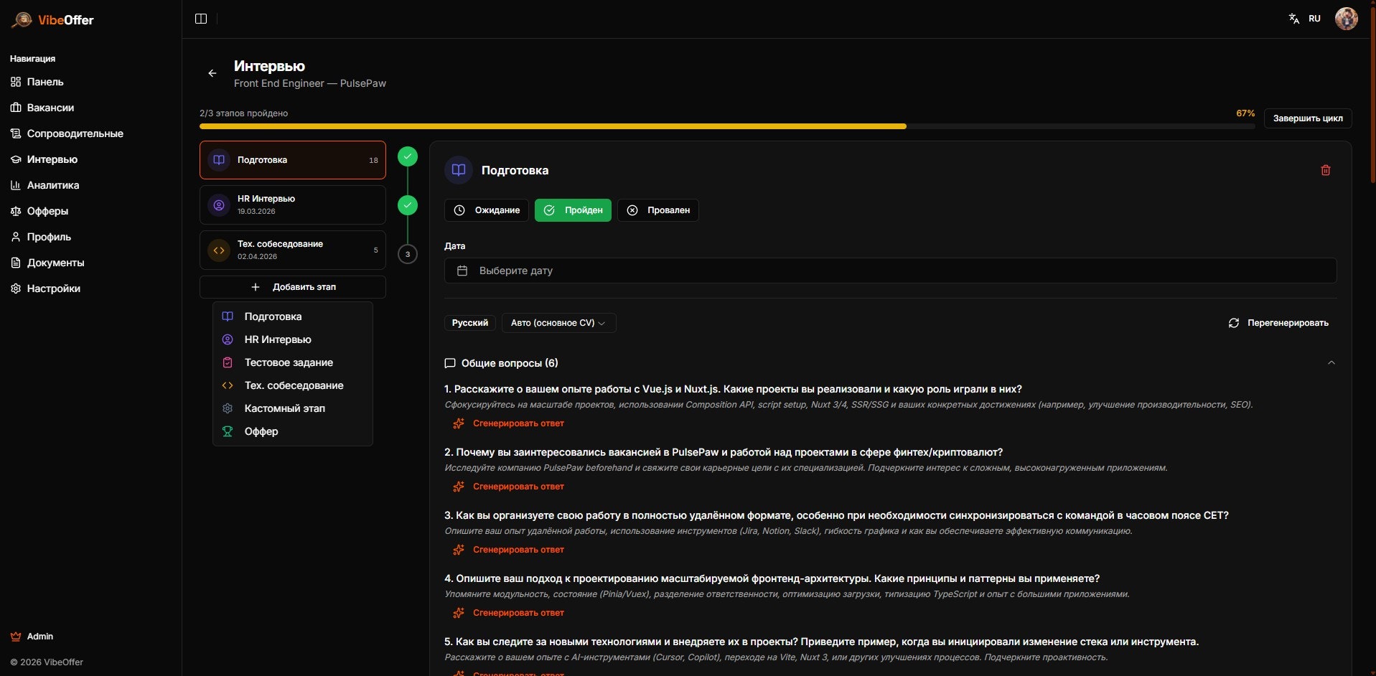Click the 67% progress label
Screen dimensions: 1376x676
coord(1245,113)
